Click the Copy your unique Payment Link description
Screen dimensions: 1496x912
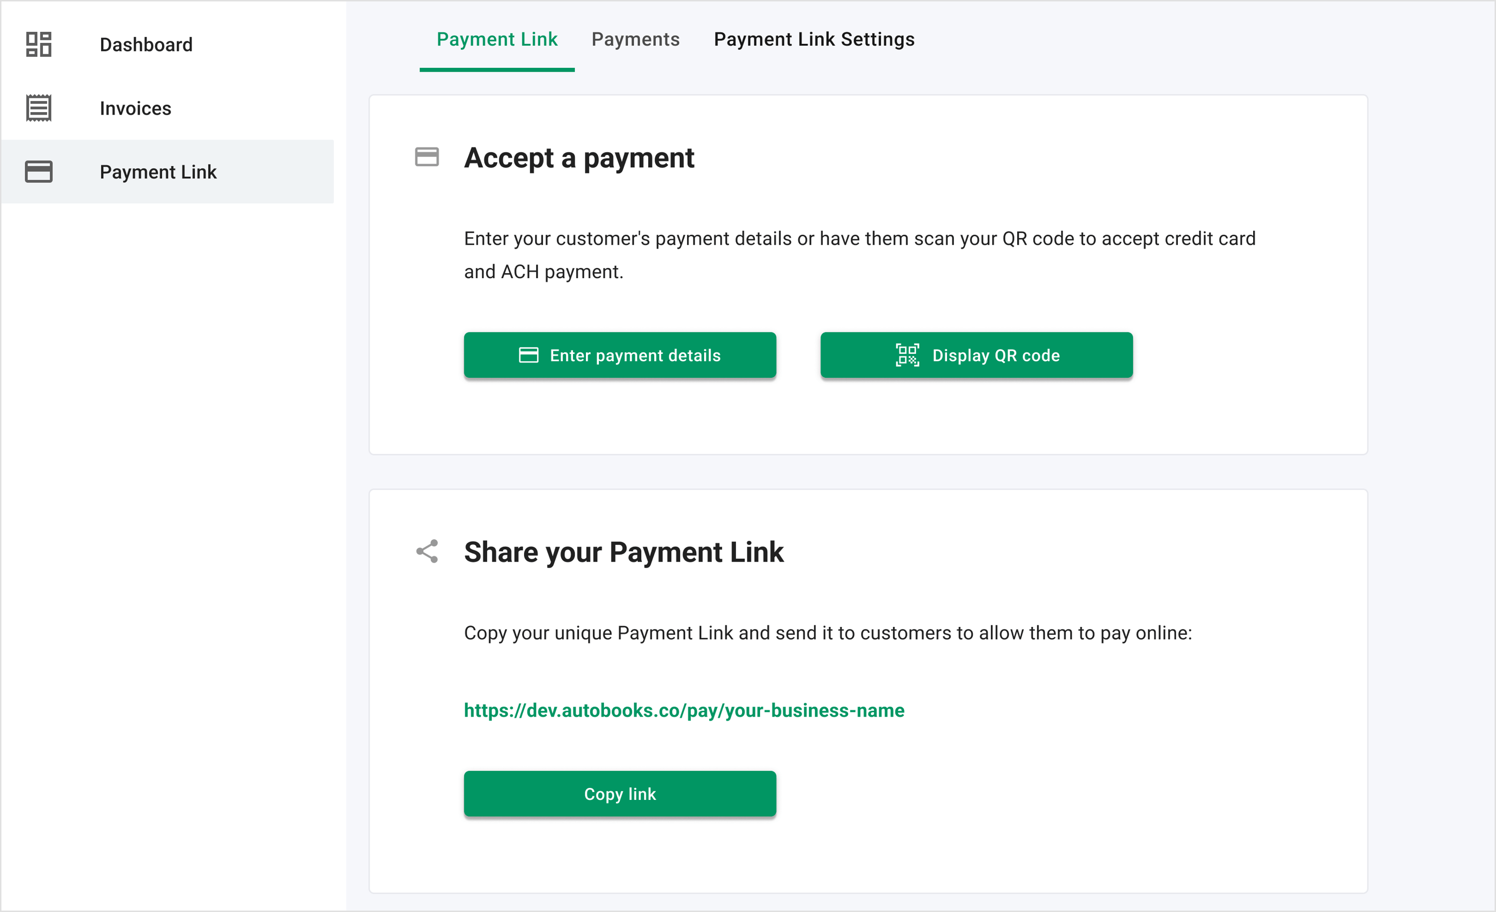(828, 633)
